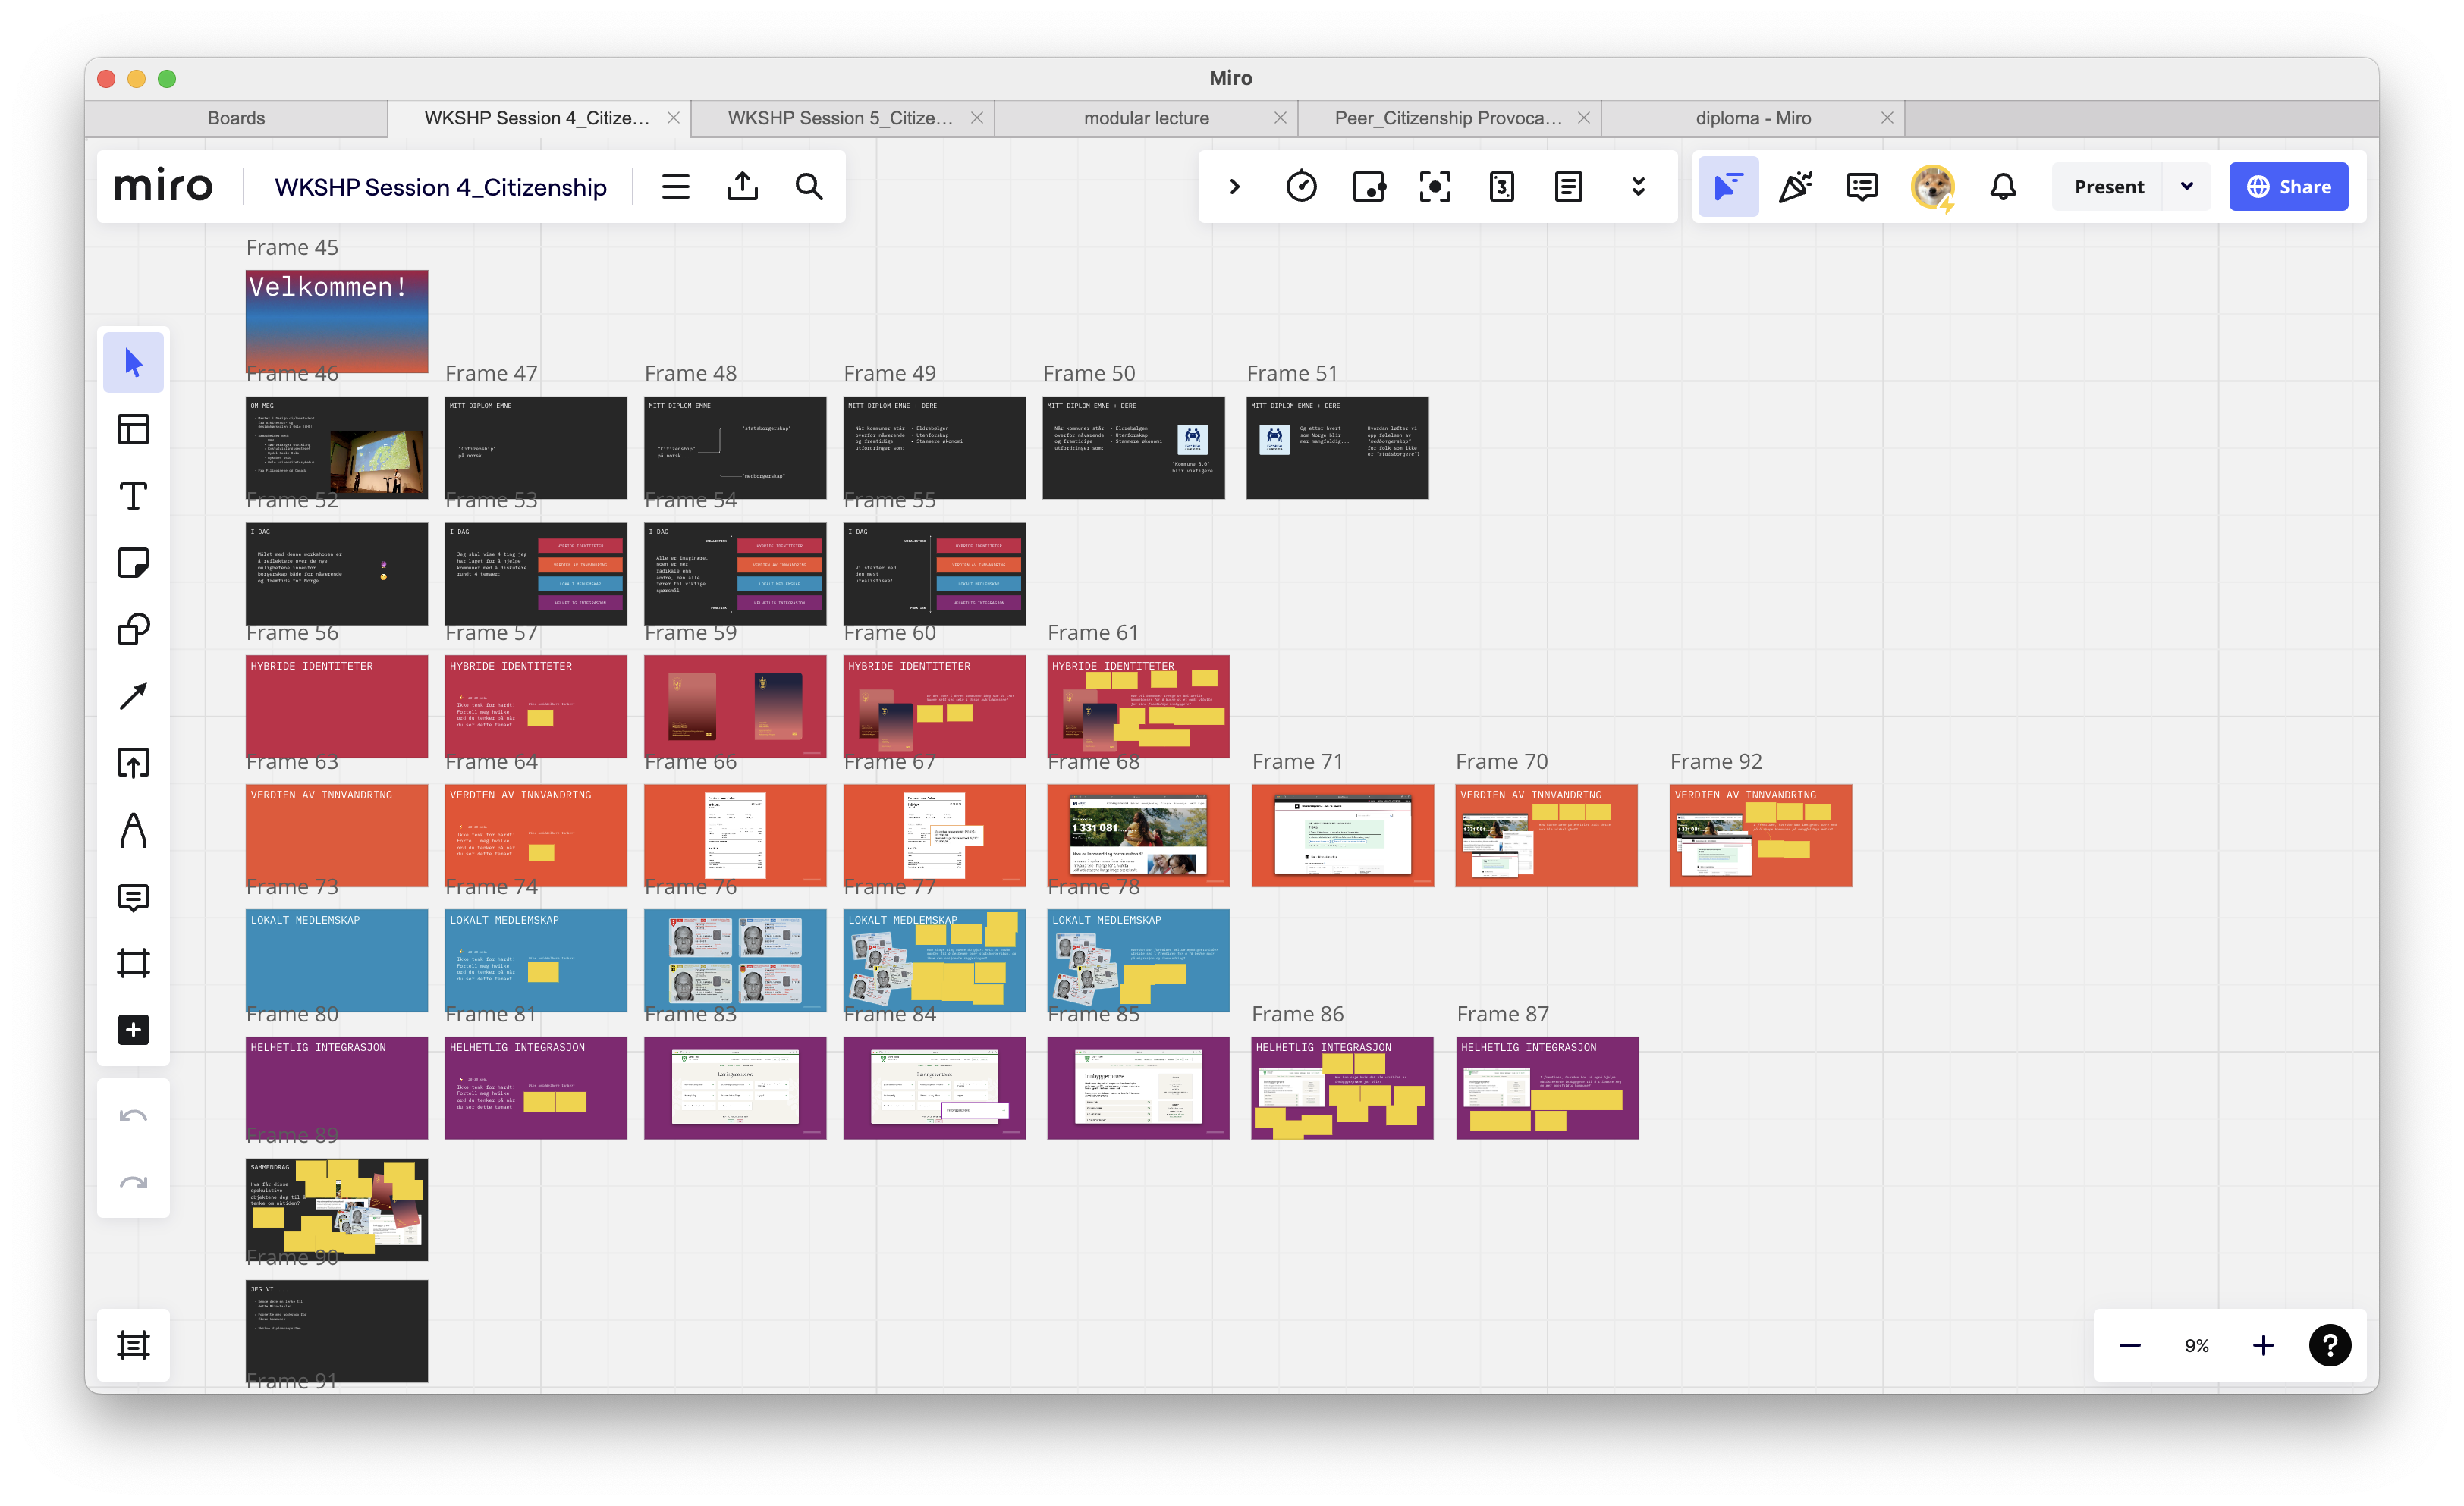The image size is (2464, 1506).
Task: Close the diploma - Miro tab
Action: pos(1887,118)
